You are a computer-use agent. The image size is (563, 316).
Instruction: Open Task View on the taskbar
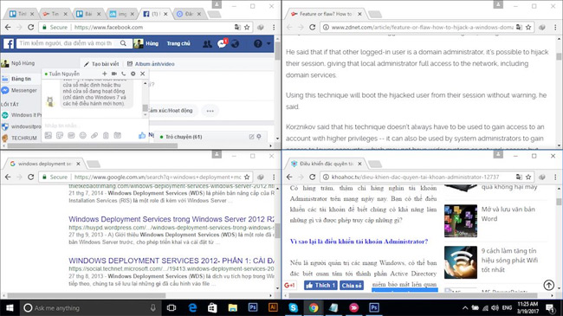coord(171,307)
